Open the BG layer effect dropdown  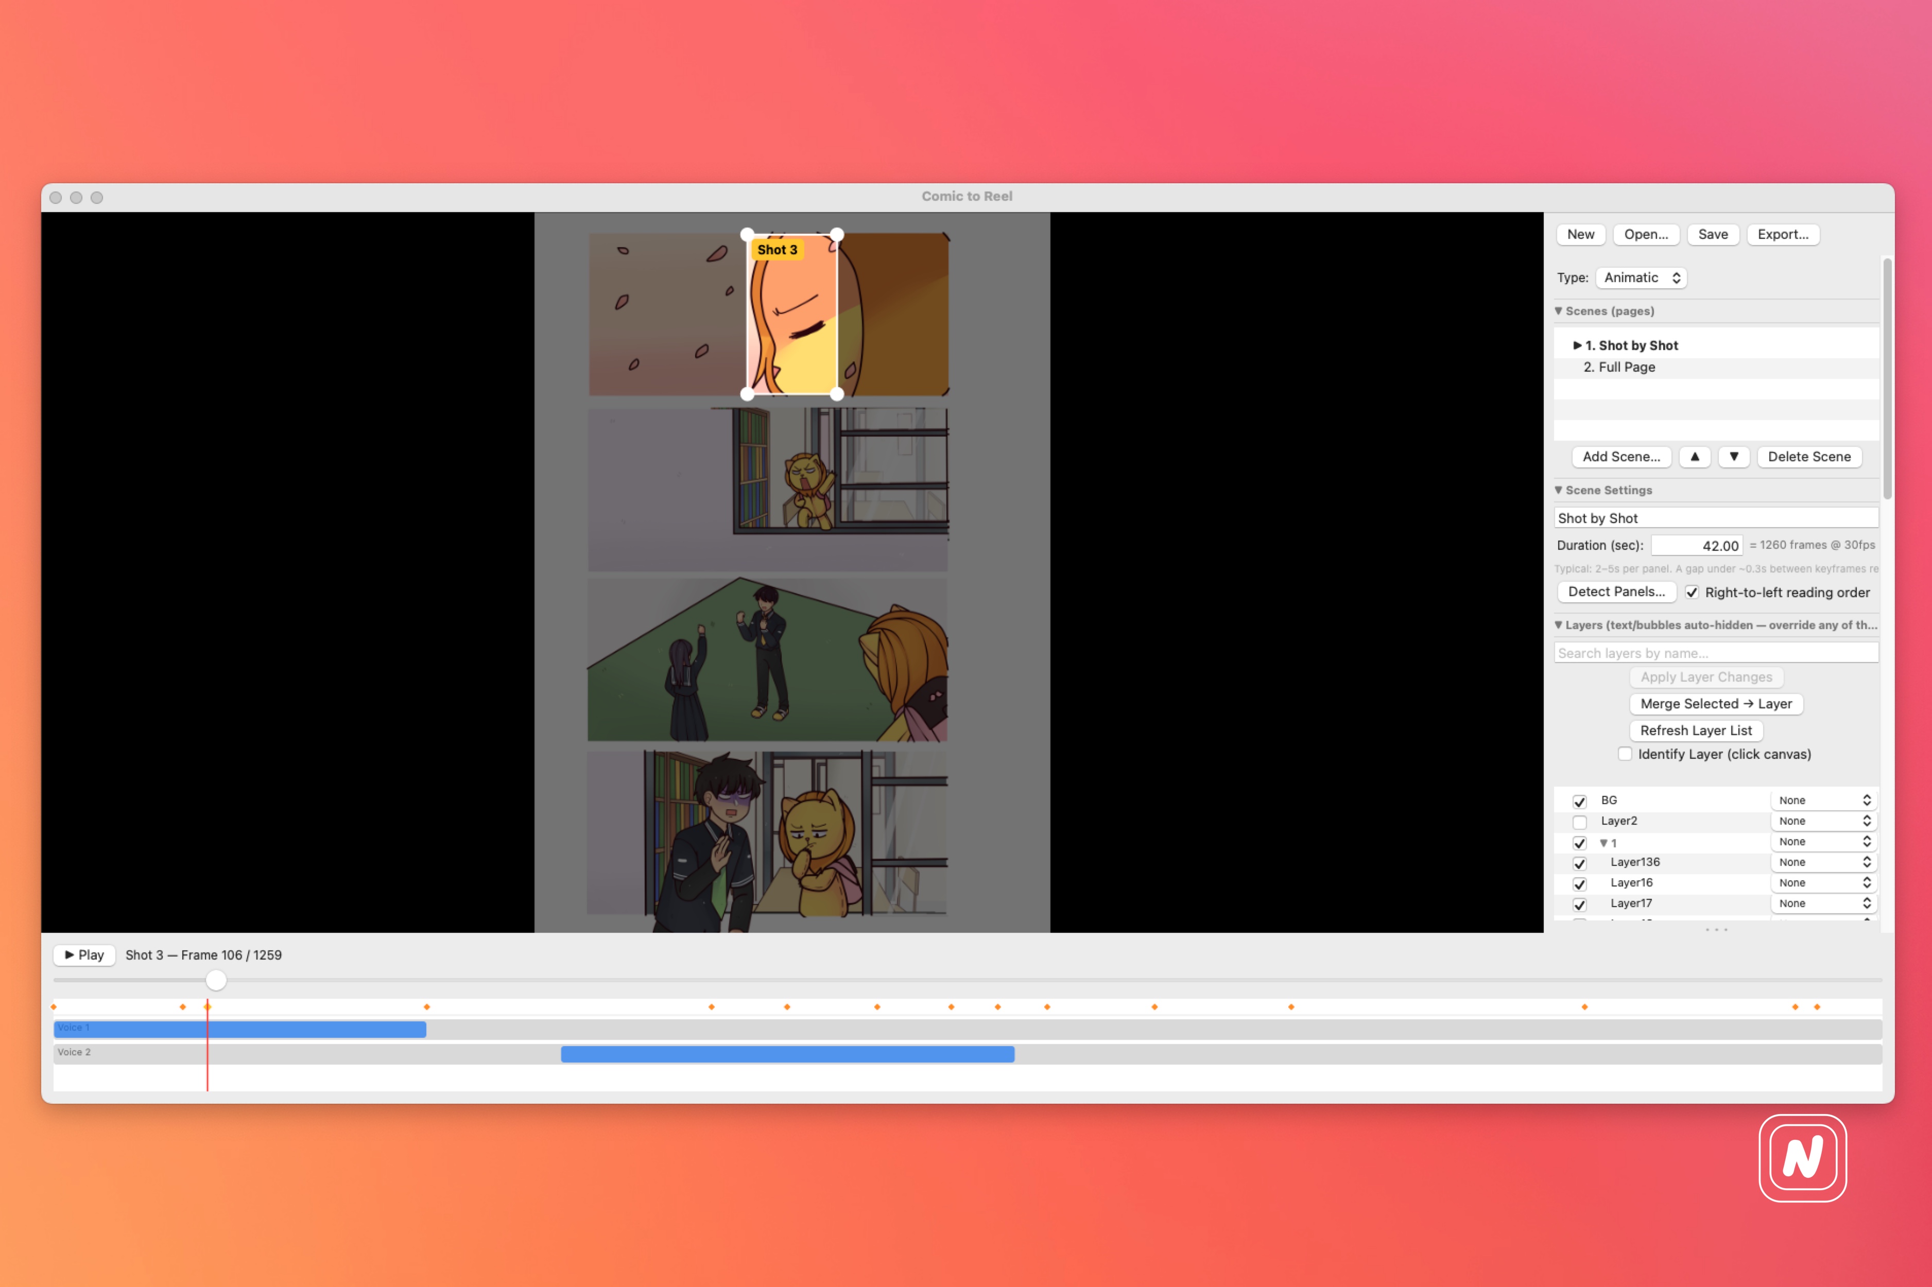point(1824,801)
